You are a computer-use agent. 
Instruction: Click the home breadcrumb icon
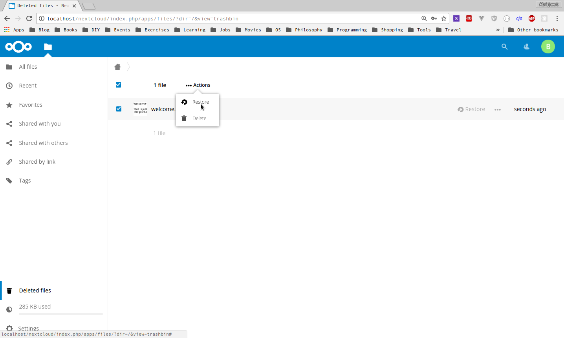coord(117,67)
